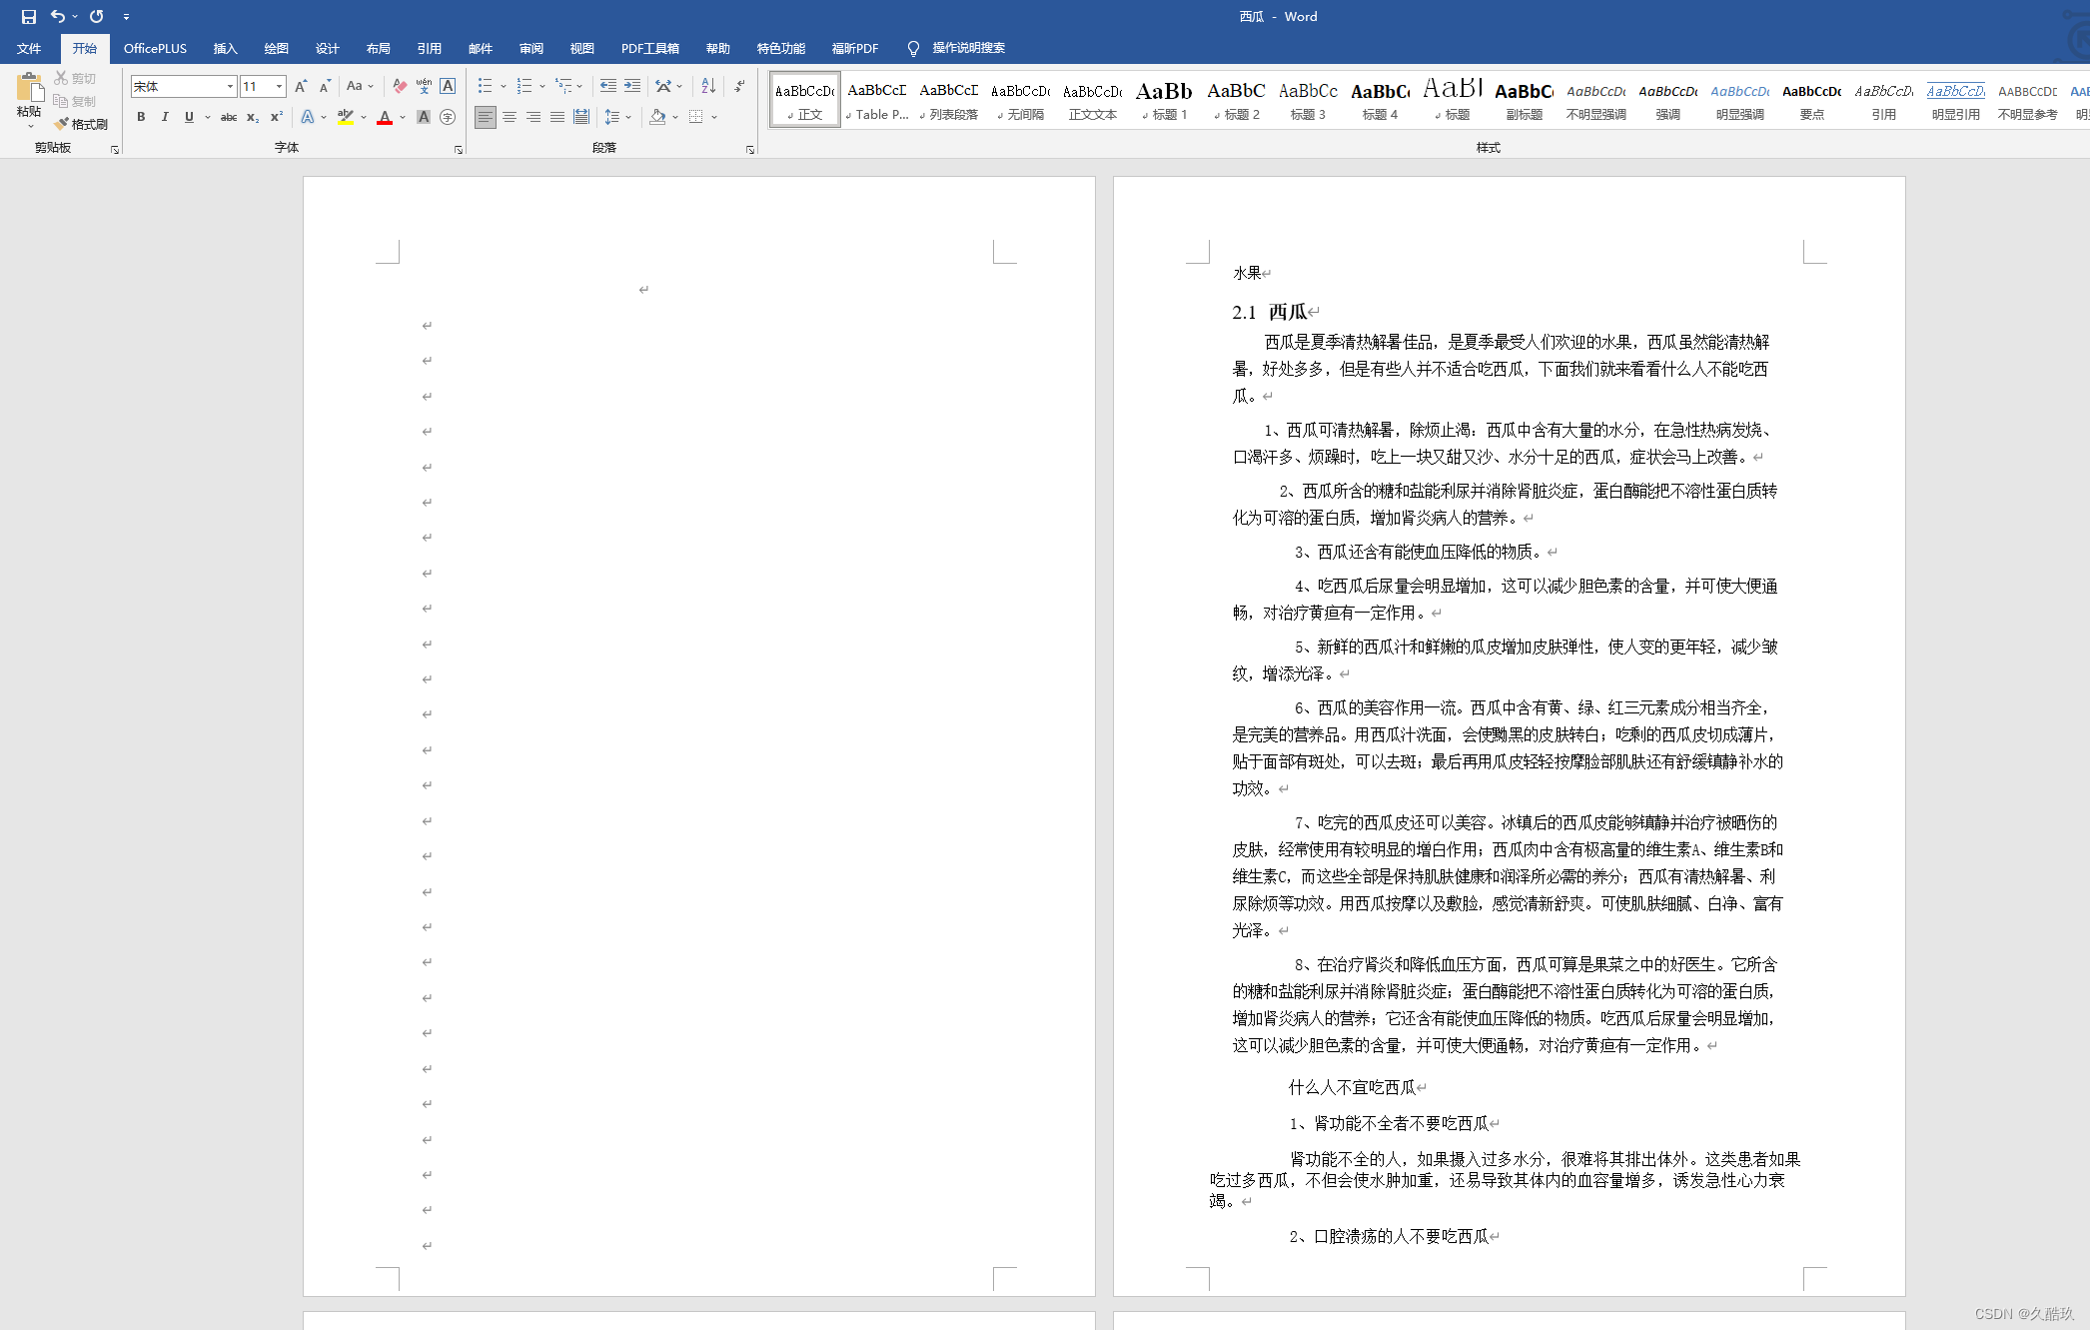This screenshot has width=2090, height=1330.
Task: Click the grow font size icon
Action: pos(301,86)
